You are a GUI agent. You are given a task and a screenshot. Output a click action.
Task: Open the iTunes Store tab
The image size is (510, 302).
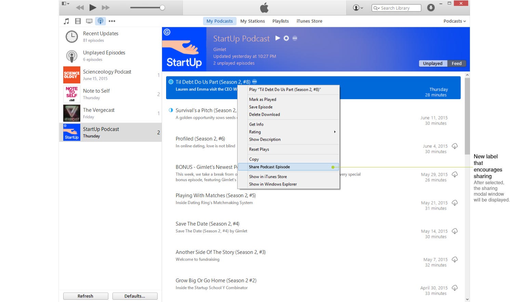click(309, 21)
